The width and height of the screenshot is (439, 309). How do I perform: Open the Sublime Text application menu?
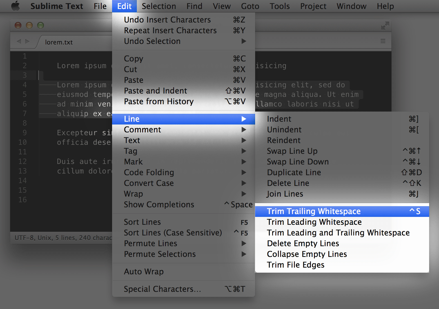click(x=57, y=6)
